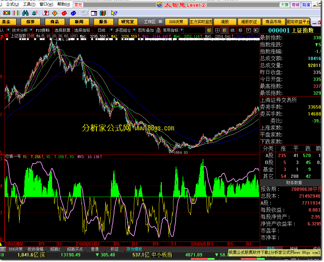
Task: Click 选择指标
Action: point(82,30)
